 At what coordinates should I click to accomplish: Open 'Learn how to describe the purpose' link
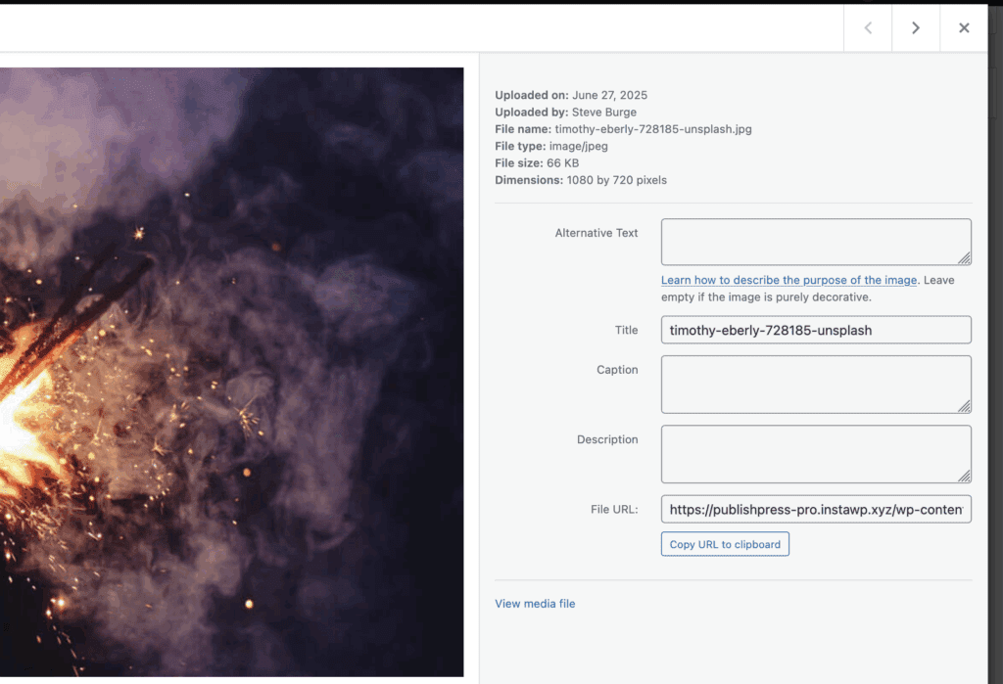788,280
